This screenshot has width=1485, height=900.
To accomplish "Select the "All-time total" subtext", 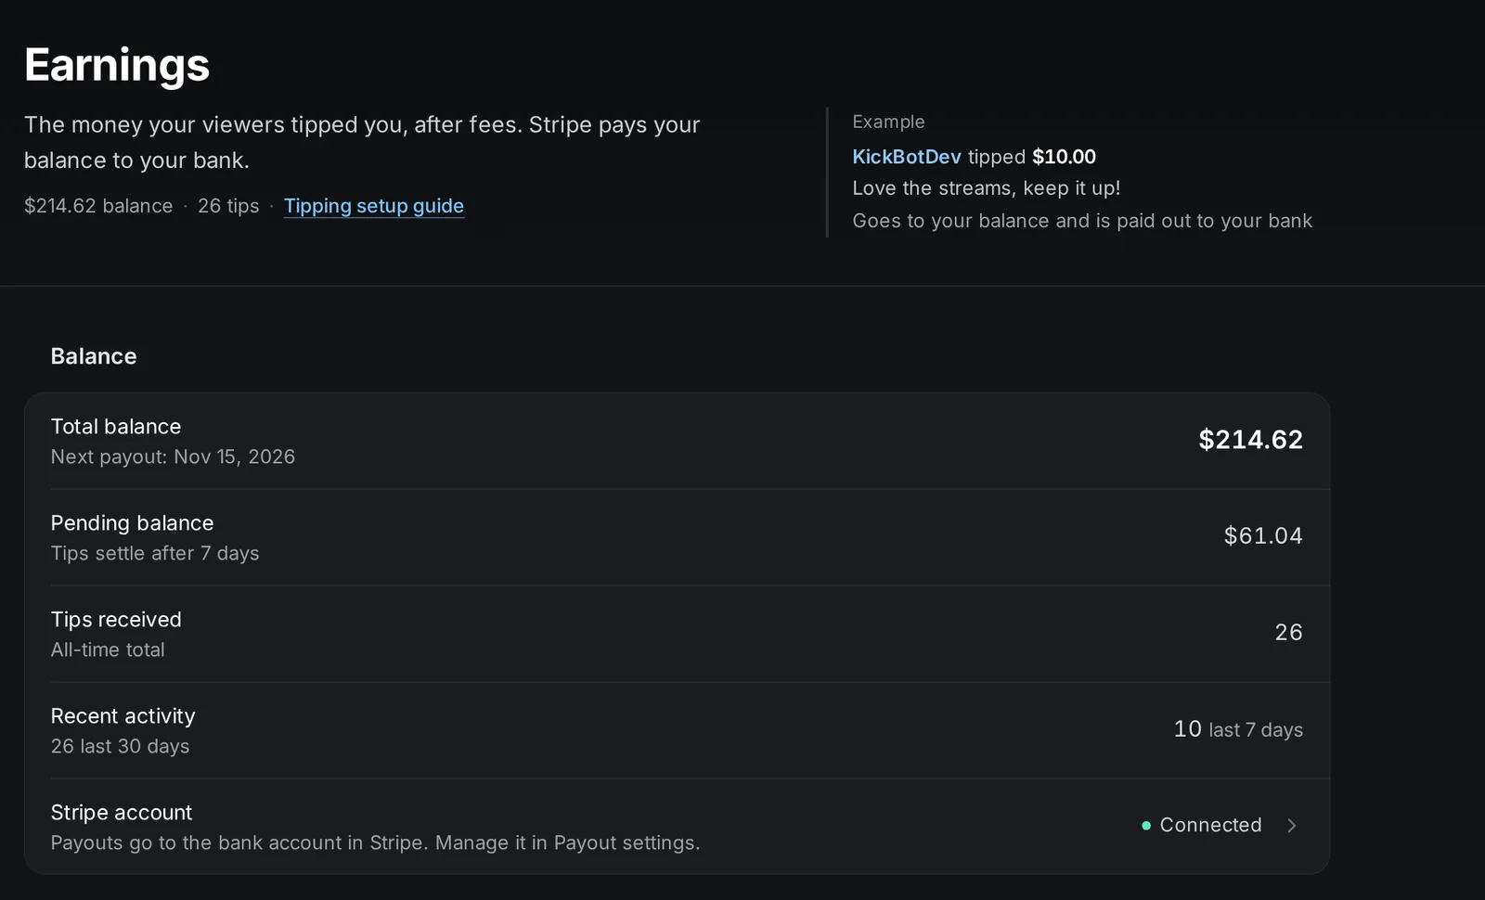I will [x=108, y=649].
